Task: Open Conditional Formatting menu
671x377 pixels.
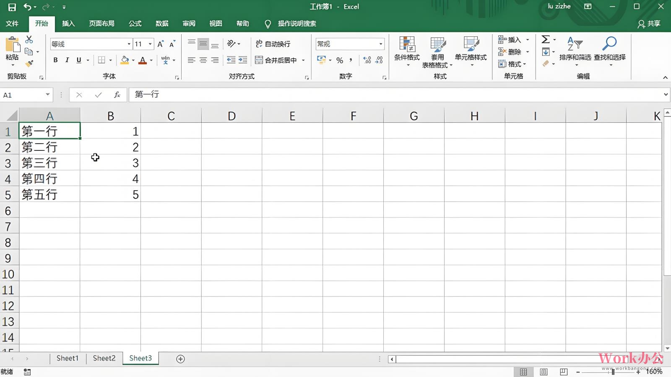Action: [407, 52]
